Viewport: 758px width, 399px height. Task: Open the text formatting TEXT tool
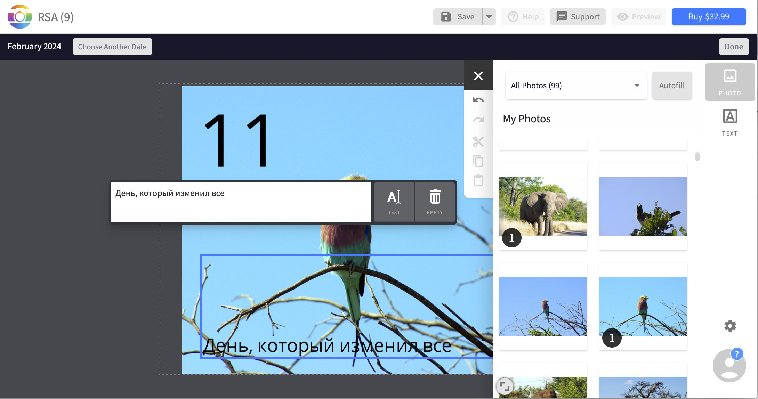[x=394, y=202]
